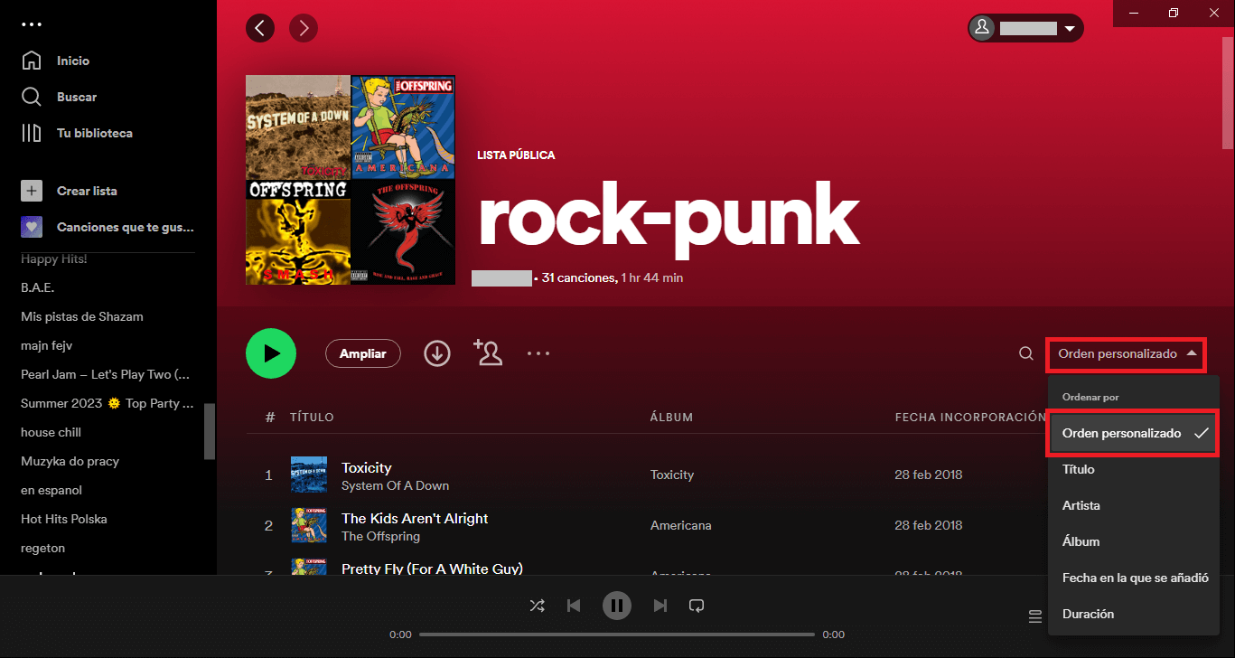Viewport: 1235px width, 658px height.
Task: Click the Toxicity track thumbnail
Action: point(308,475)
